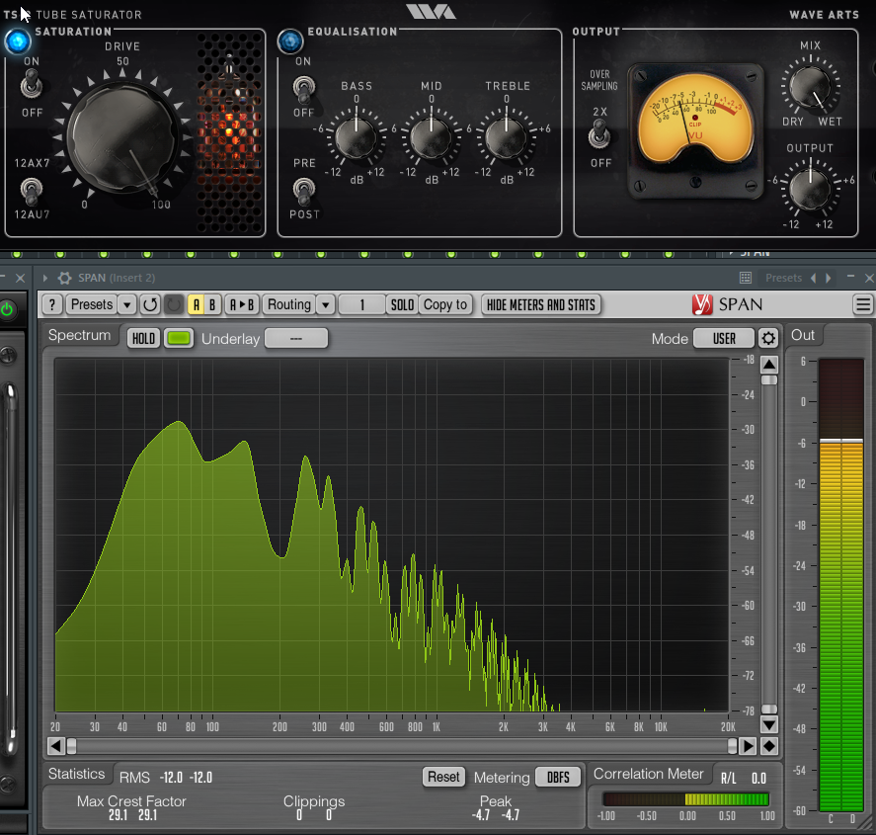876x835 pixels.
Task: Click the SPAN redo arrow icon
Action: point(174,304)
